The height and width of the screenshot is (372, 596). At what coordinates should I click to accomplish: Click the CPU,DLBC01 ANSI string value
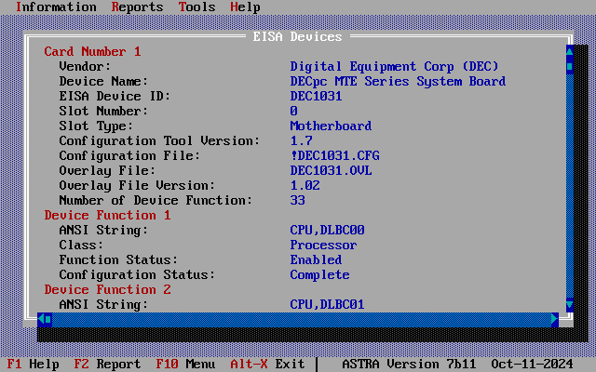(x=327, y=304)
